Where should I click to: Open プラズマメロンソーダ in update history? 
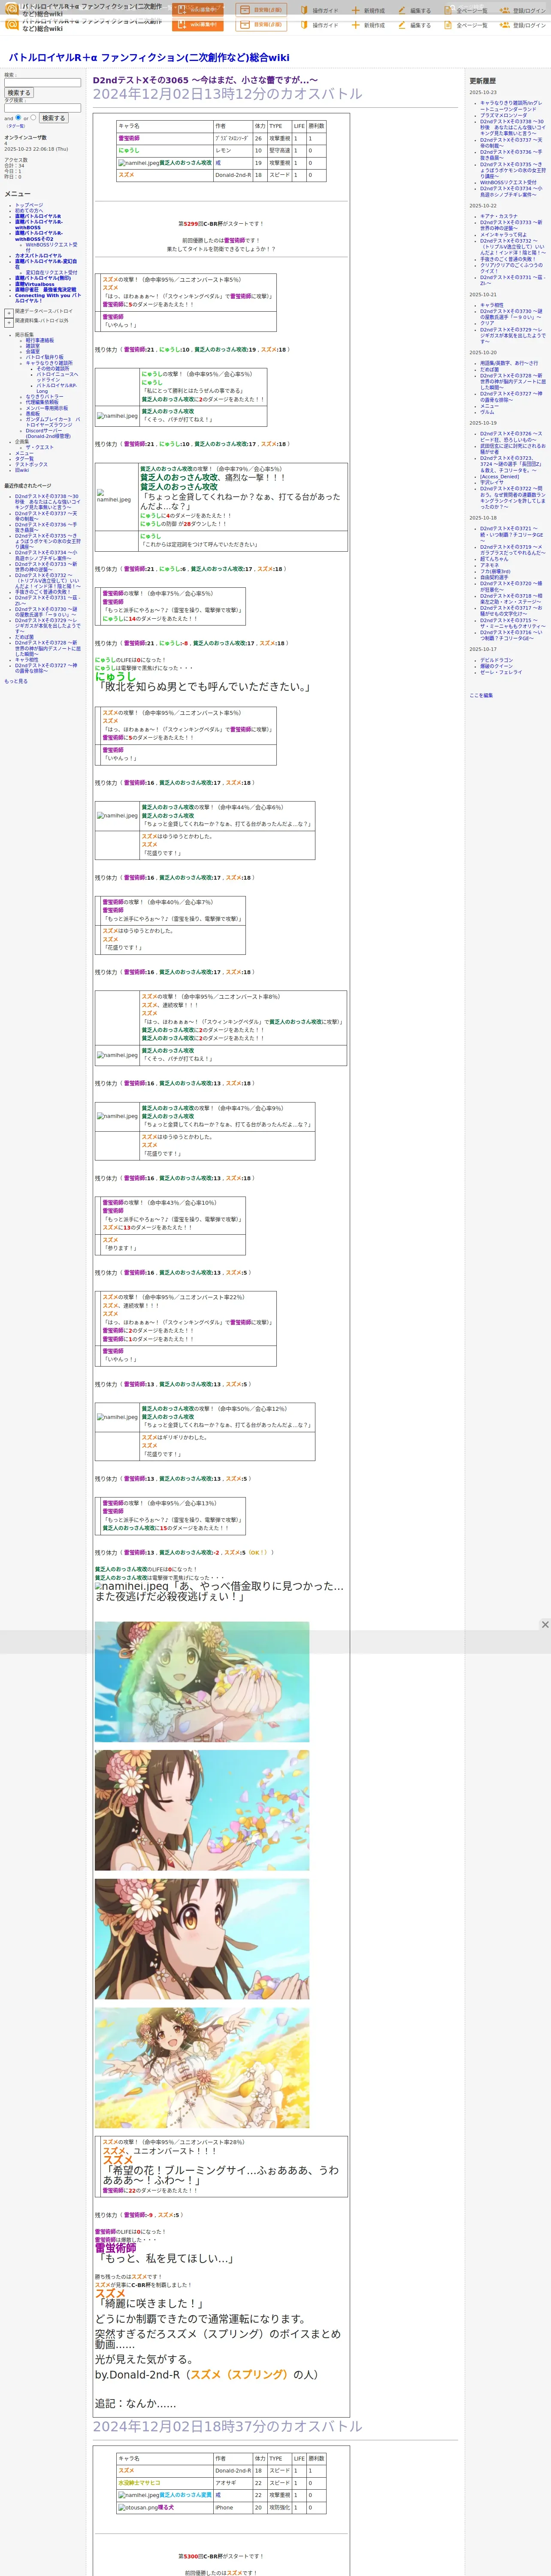click(503, 115)
